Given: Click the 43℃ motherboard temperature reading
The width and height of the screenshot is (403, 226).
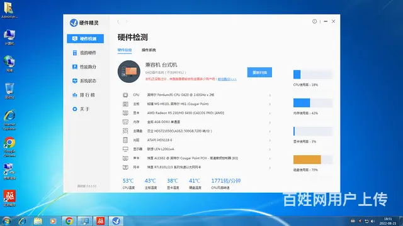Looking at the screenshot, I should coord(150,181).
